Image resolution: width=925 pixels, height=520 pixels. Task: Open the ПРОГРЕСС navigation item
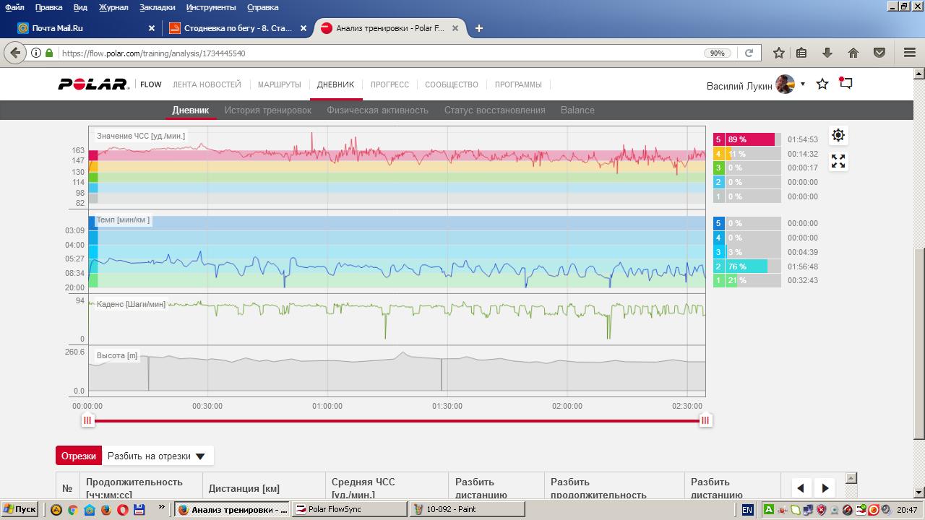pyautogui.click(x=390, y=84)
